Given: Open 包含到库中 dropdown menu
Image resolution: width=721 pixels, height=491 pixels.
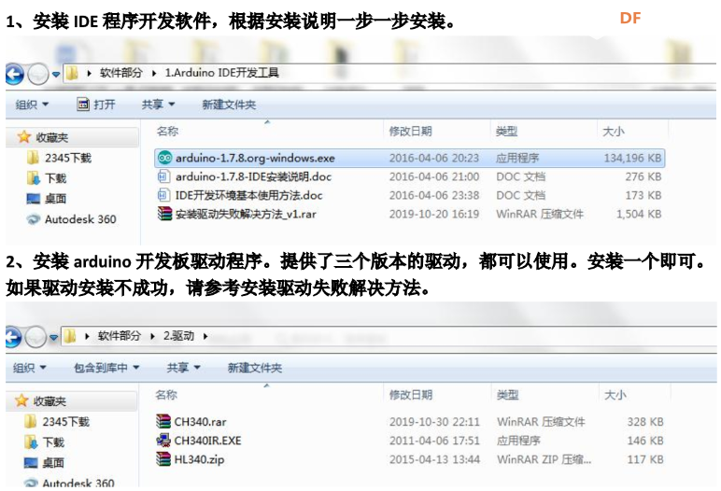Looking at the screenshot, I should tap(106, 368).
